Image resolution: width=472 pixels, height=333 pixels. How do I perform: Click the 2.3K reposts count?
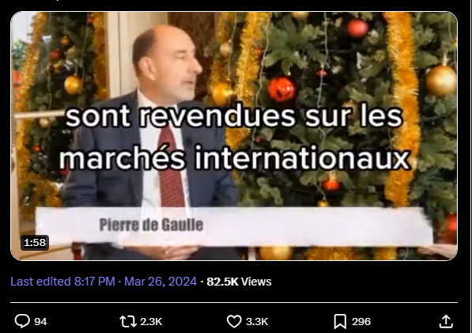[x=151, y=322]
